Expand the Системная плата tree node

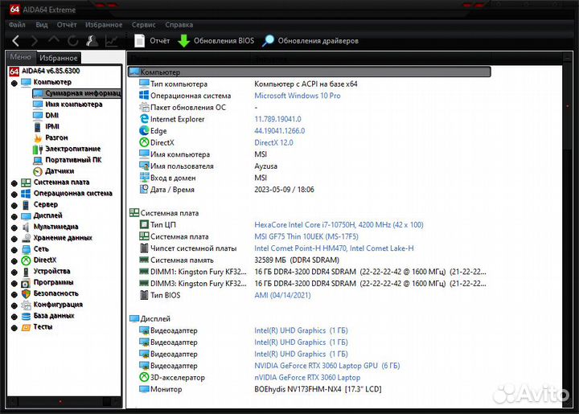14,183
